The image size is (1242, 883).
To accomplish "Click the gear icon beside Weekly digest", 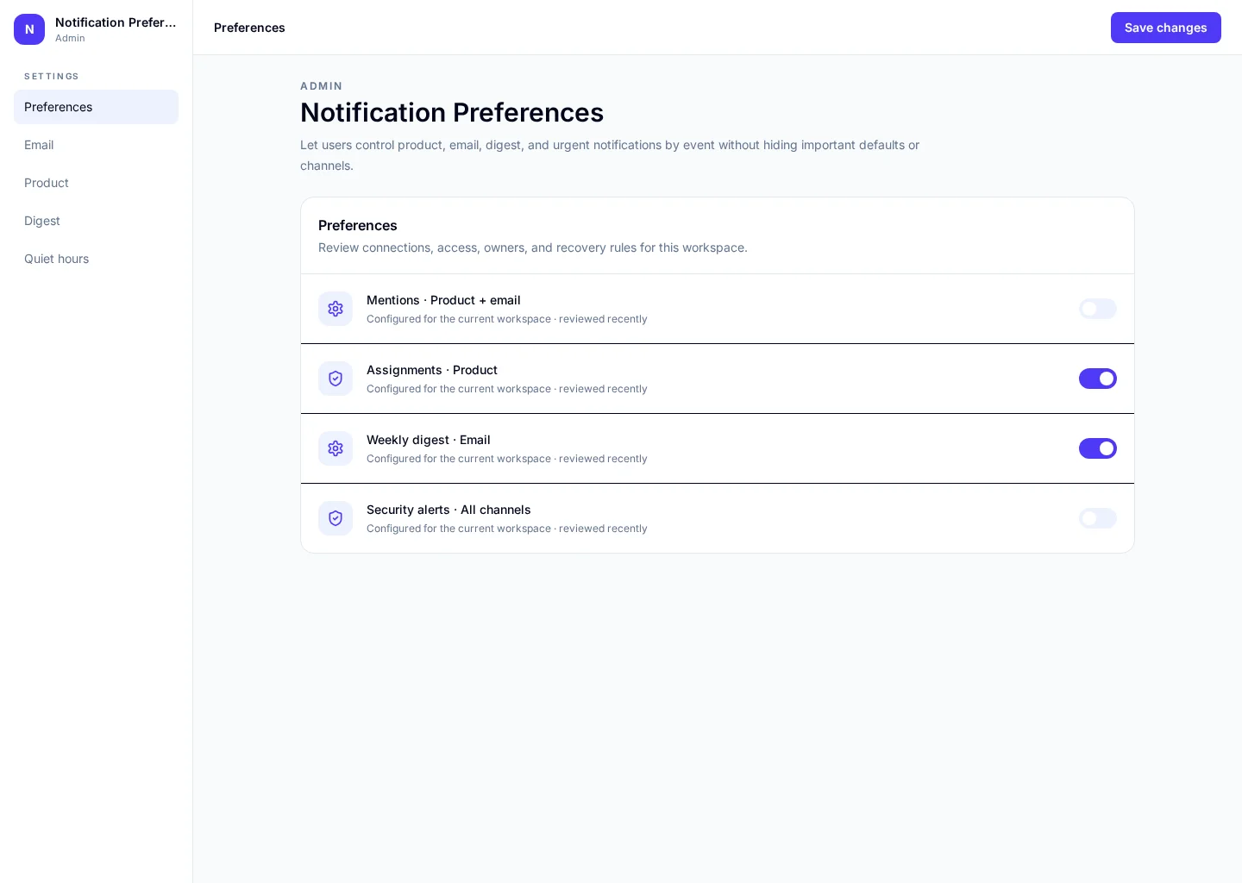I will pos(336,448).
